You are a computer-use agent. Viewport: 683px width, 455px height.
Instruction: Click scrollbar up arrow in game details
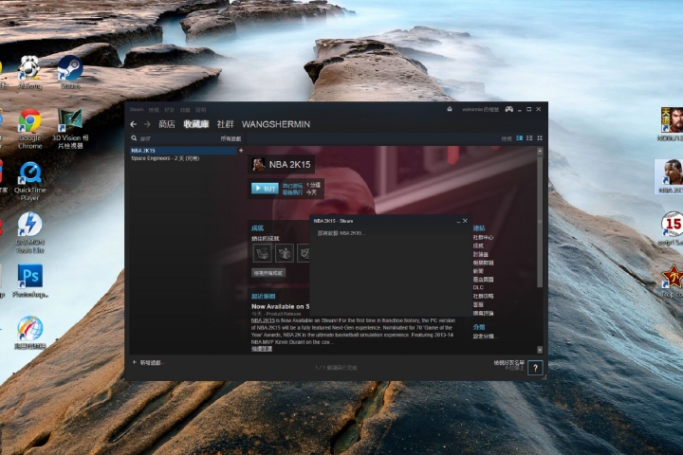coord(540,151)
